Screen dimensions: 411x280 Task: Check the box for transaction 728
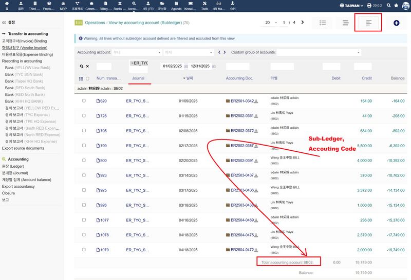click(84, 116)
